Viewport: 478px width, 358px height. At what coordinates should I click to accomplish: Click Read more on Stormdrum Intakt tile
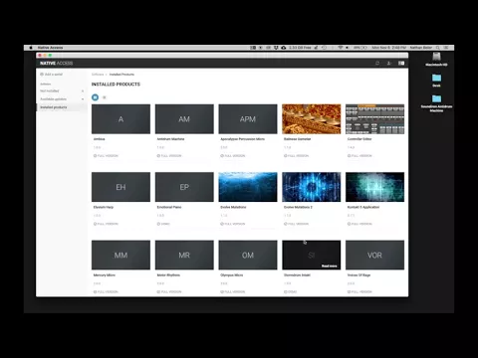(x=329, y=266)
